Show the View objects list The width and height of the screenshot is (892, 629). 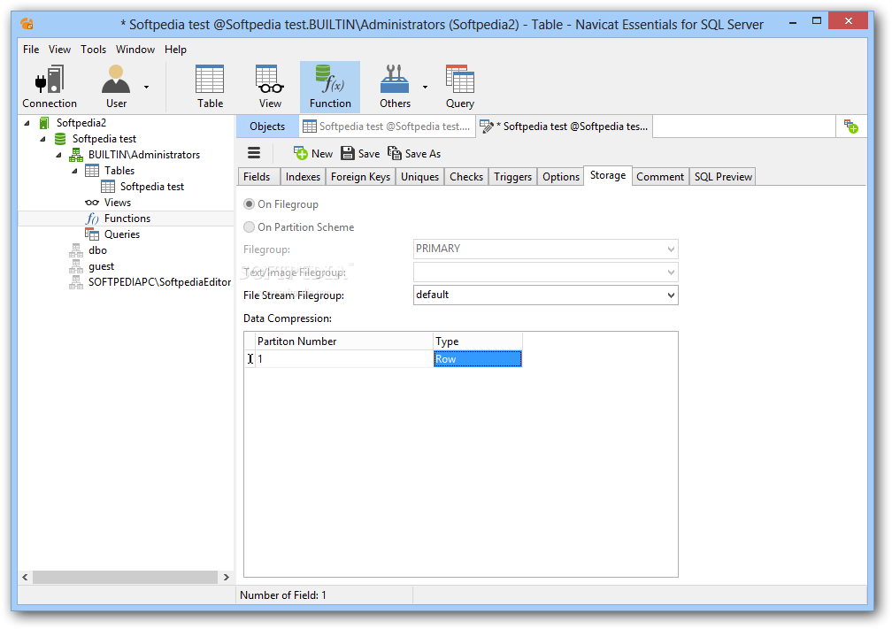tap(270, 87)
